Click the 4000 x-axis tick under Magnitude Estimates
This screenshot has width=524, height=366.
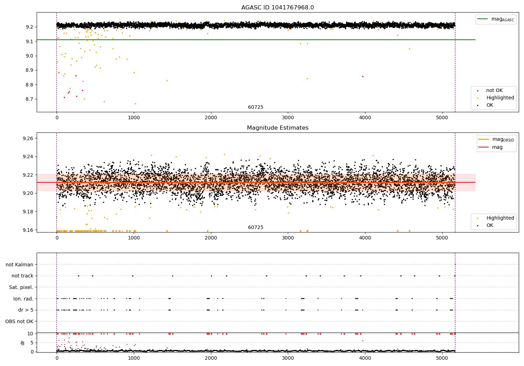coord(365,238)
